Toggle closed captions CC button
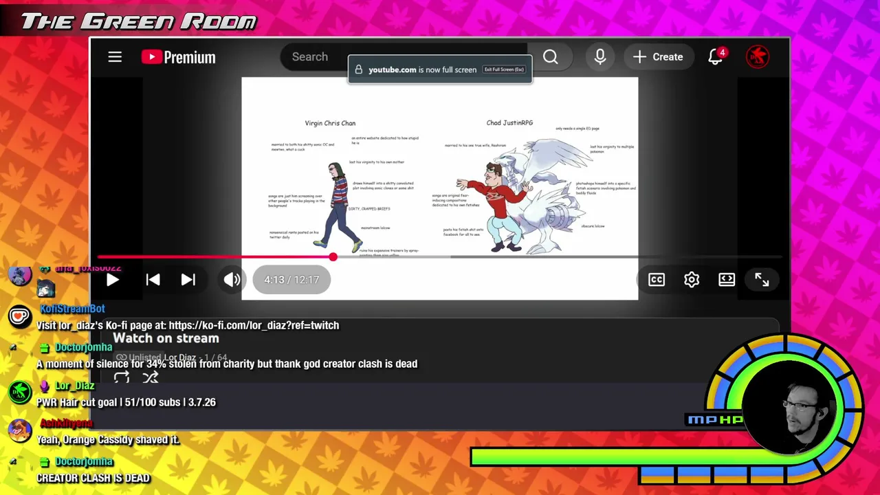 [657, 280]
